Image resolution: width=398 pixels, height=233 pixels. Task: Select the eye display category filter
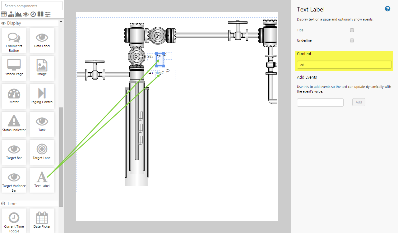tap(26, 14)
